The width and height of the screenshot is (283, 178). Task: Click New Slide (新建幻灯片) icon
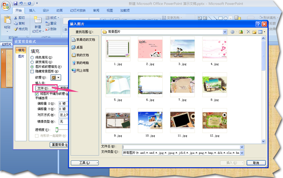click(38, 20)
